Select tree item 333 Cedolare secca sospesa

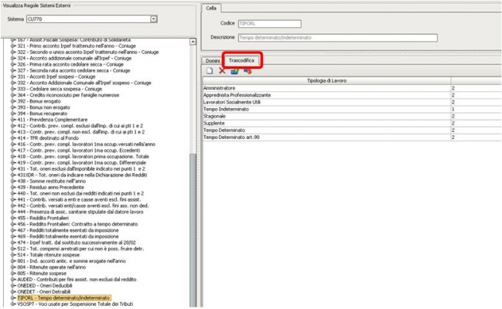pyautogui.click(x=60, y=89)
